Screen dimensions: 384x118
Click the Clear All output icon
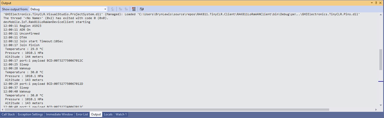[134, 9]
